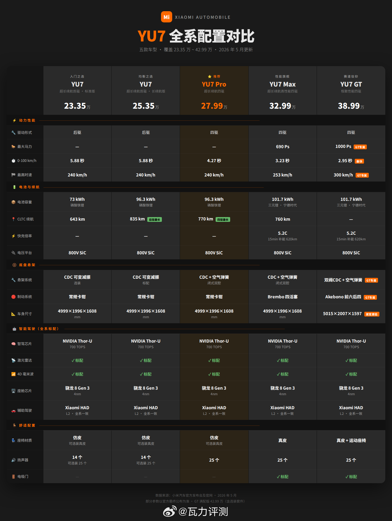Click the 均衡之选 label above YU7

[146, 76]
